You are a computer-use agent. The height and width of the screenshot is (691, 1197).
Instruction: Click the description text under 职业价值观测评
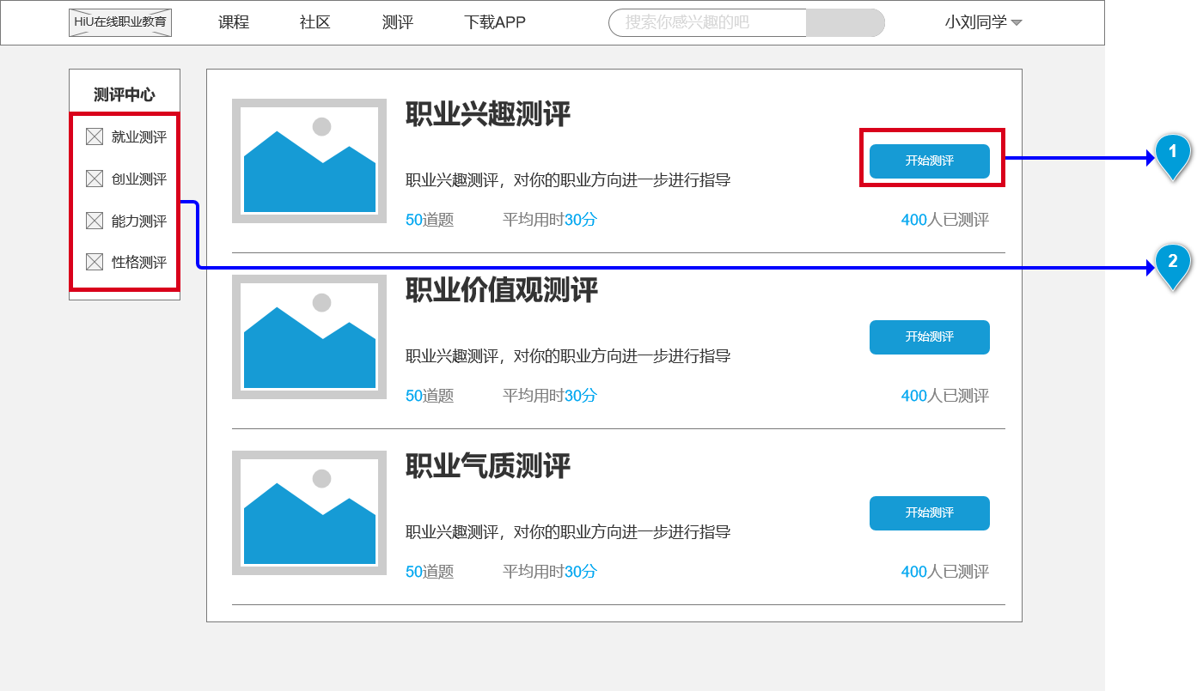pos(568,355)
